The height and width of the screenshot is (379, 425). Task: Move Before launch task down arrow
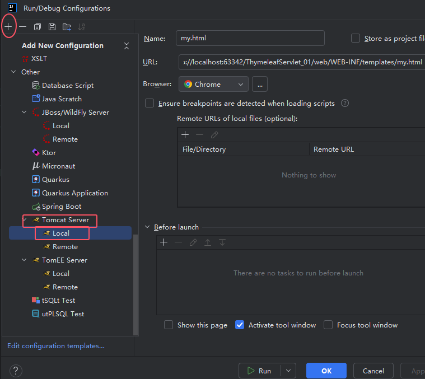click(222, 242)
